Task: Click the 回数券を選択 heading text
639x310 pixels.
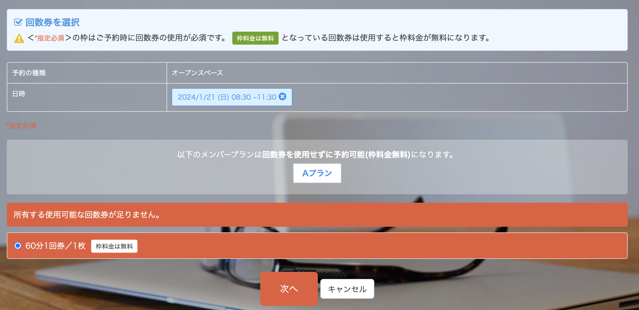Action: pos(52,22)
